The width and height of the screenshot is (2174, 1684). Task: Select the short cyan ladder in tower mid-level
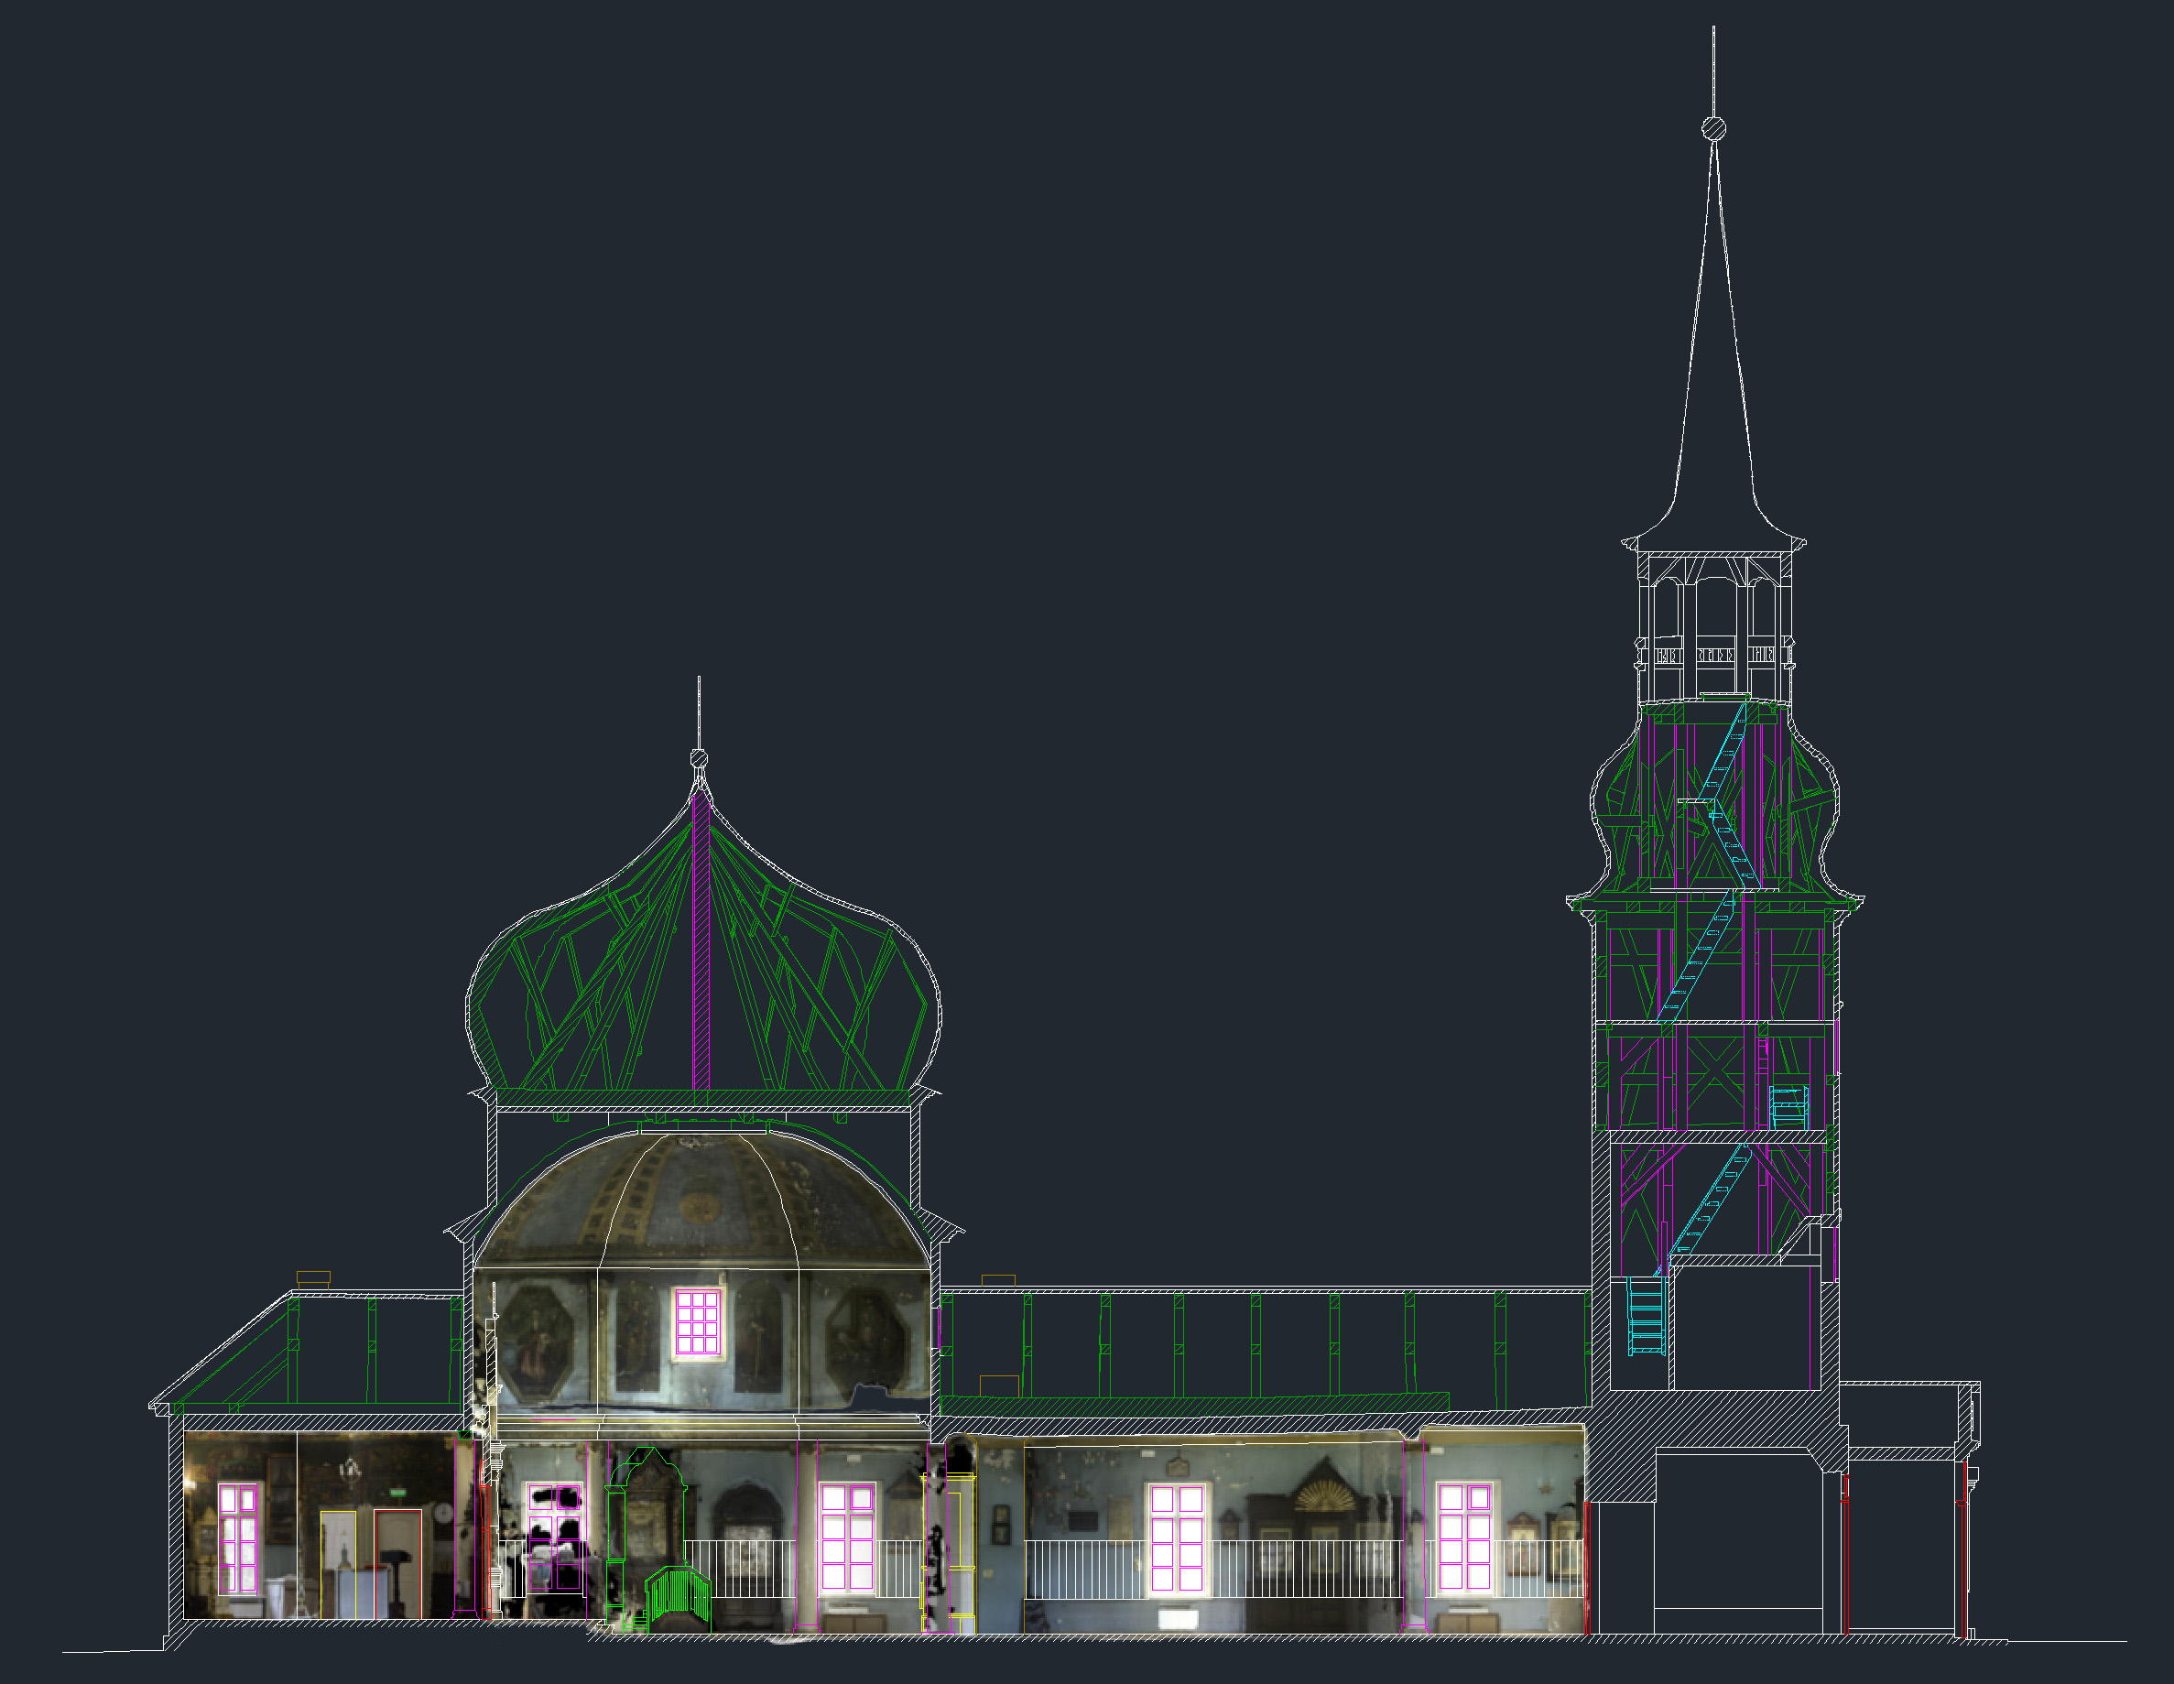pyautogui.click(x=1788, y=1107)
